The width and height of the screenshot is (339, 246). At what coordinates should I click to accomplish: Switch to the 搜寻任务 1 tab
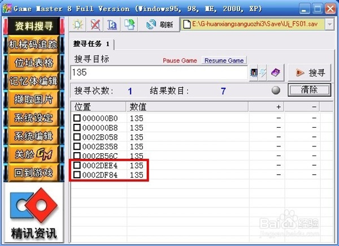(x=92, y=44)
